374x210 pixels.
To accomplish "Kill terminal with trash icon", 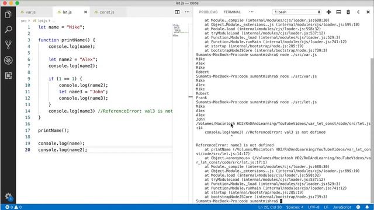I will 348,12.
